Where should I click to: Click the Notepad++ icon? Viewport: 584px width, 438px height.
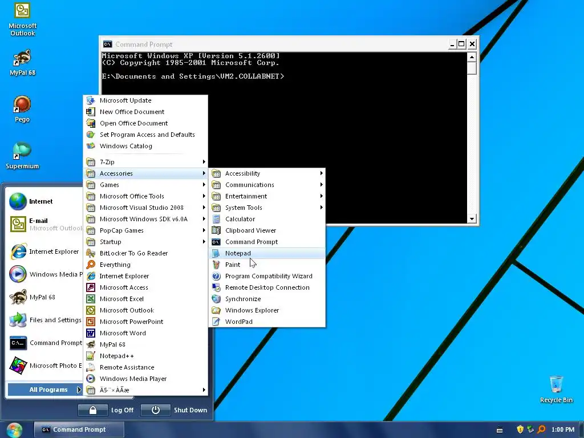pyautogui.click(x=91, y=356)
